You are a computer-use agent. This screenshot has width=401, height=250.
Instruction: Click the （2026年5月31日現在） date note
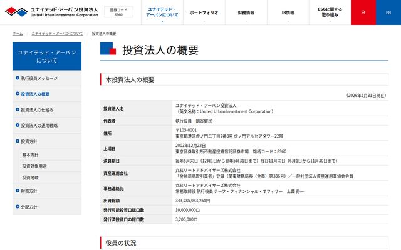tap(366, 96)
